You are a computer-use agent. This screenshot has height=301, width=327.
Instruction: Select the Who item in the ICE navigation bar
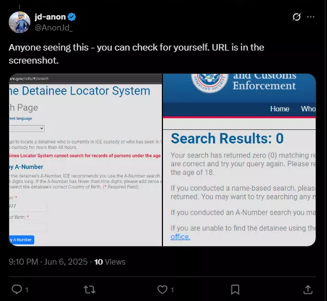(308, 109)
